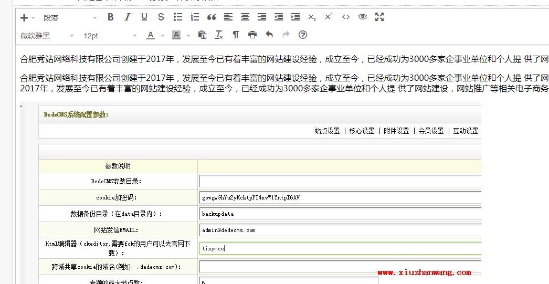This screenshot has height=284, width=549.
Task: Clear formatting from selection
Action: pyautogui.click(x=219, y=35)
